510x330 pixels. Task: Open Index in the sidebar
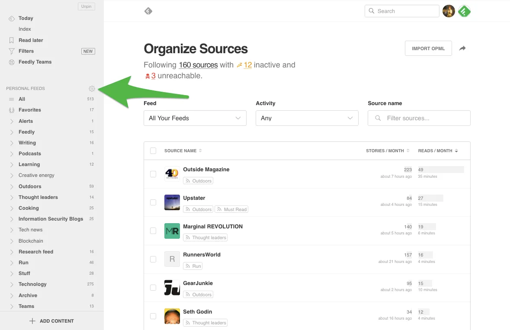click(x=25, y=29)
